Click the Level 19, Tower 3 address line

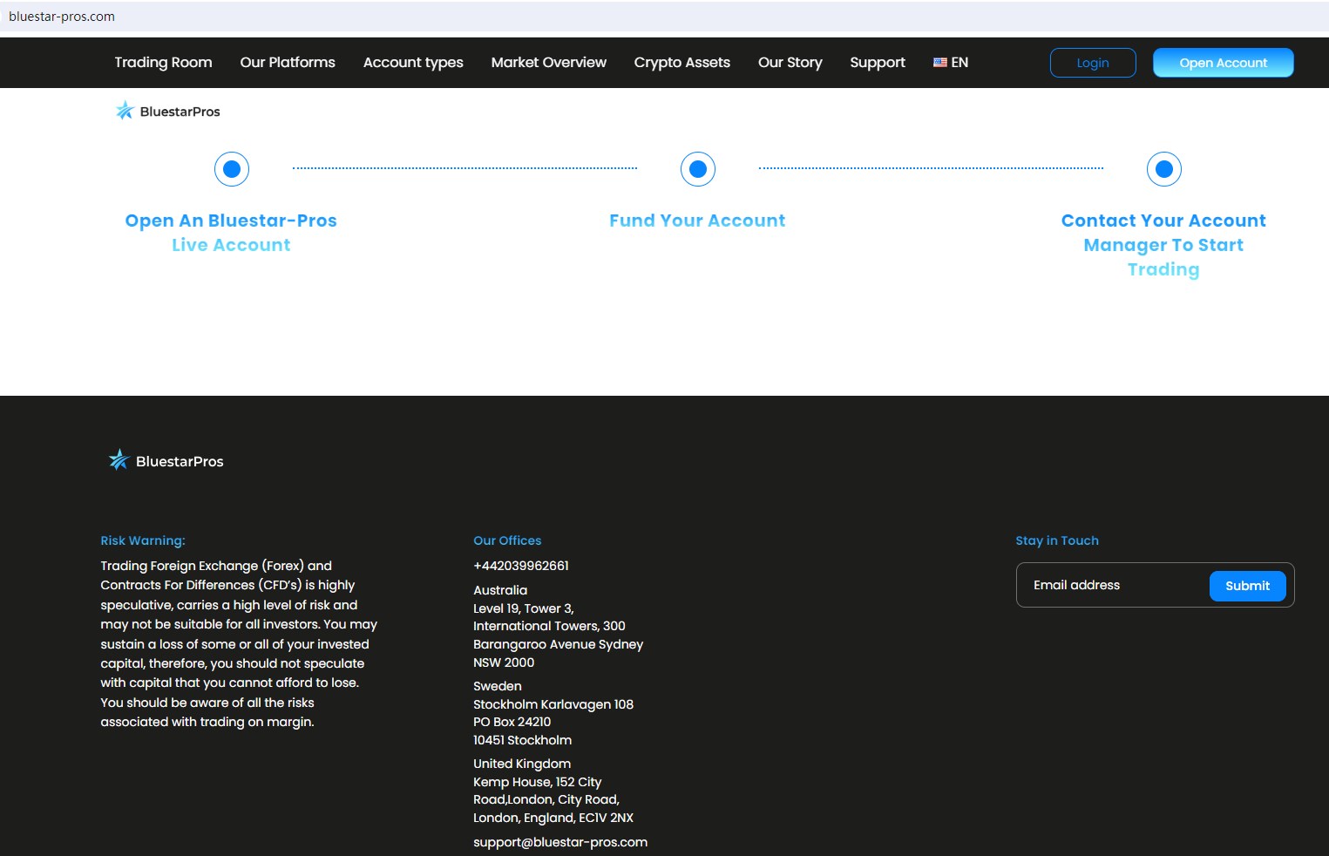(x=524, y=608)
